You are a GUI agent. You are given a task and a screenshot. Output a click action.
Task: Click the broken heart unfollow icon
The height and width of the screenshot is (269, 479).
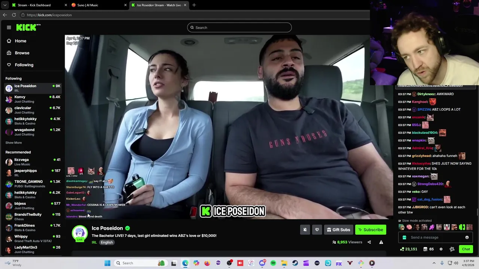click(317, 230)
